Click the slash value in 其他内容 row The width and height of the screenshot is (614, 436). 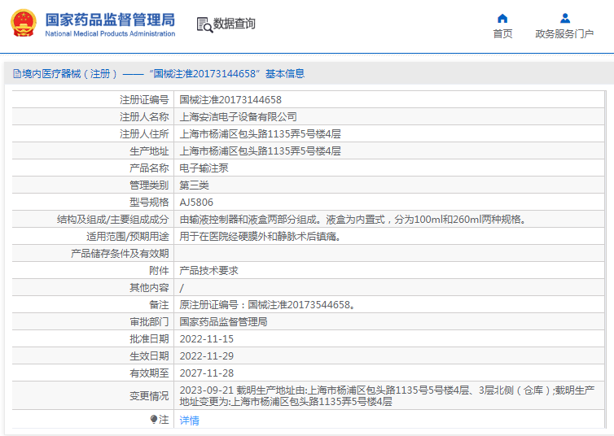(x=182, y=288)
